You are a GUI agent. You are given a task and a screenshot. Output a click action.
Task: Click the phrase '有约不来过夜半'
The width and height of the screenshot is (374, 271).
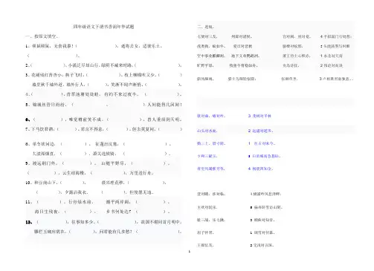(120, 94)
